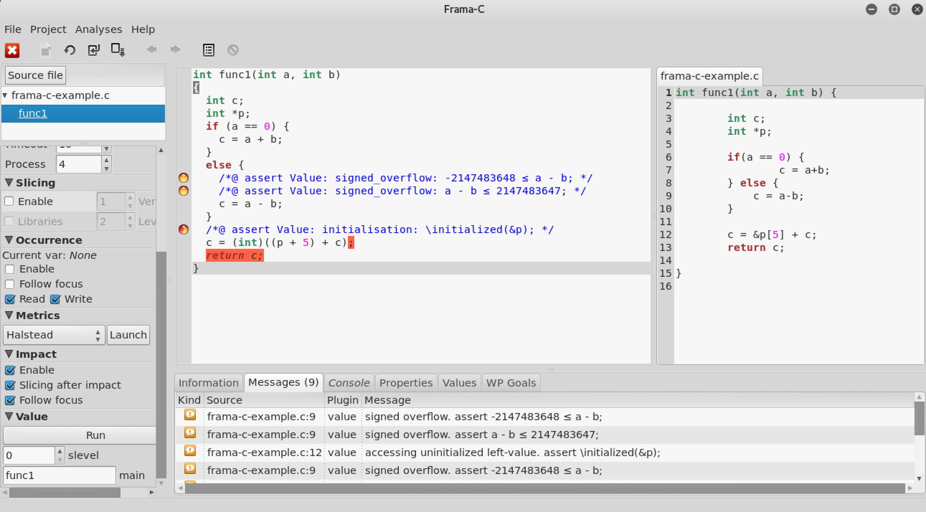Click warning icon of second message row

[190, 433]
